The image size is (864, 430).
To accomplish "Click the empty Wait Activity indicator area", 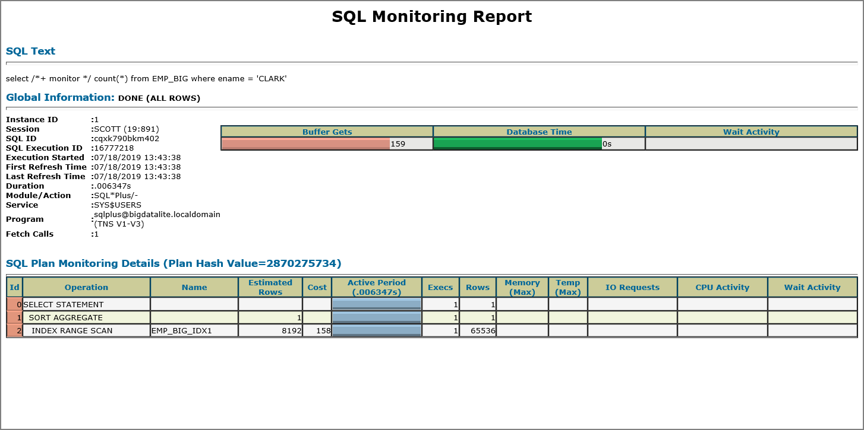I will click(751, 143).
